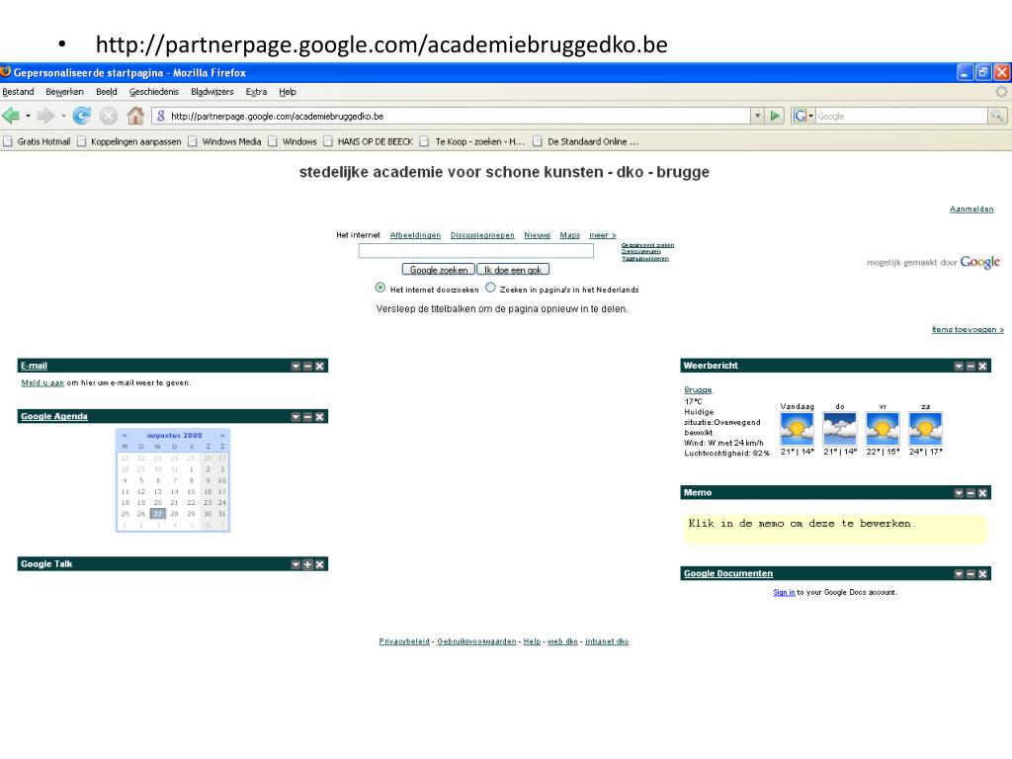Open the Extra menu
Image resolution: width=1012 pixels, height=759 pixels.
(256, 92)
